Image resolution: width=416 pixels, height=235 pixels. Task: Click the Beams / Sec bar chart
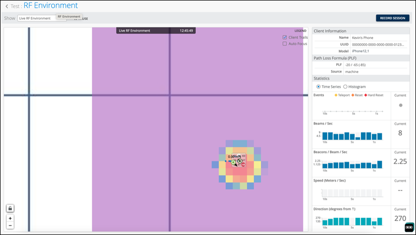(352, 135)
